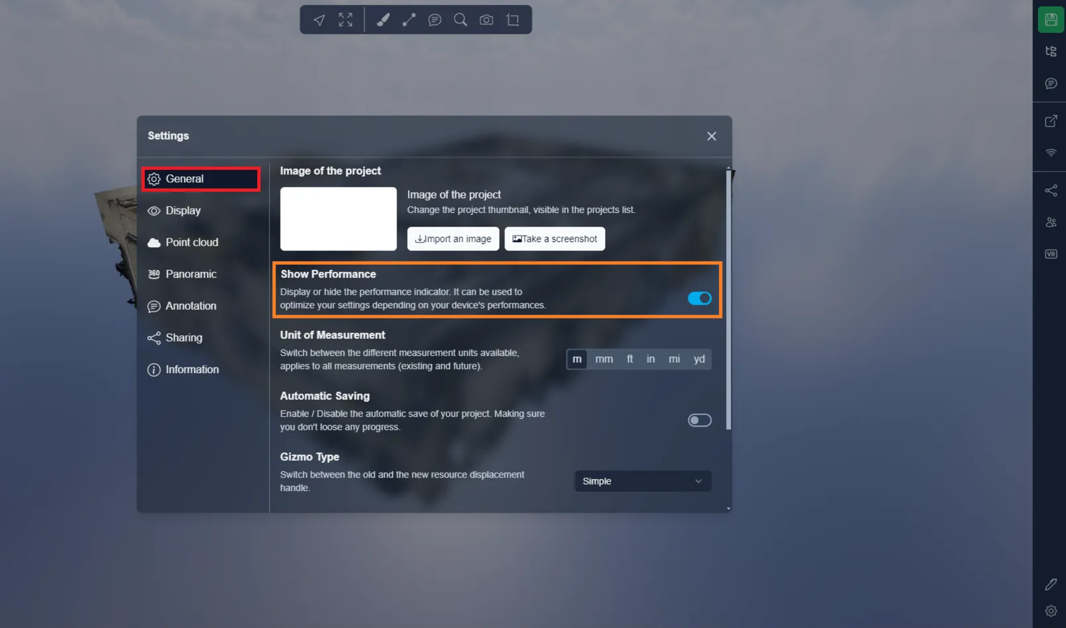1066x628 pixels.
Task: Click the magnifier search icon
Action: [460, 20]
